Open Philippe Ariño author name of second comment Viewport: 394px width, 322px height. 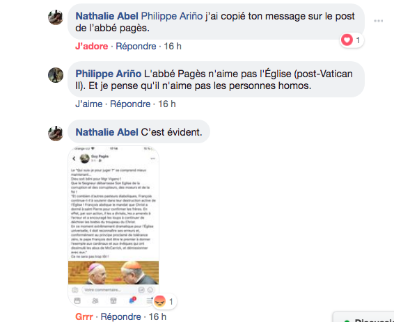point(109,74)
